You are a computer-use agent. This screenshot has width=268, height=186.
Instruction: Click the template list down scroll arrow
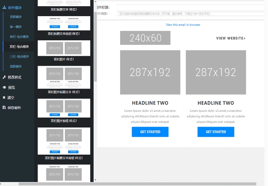tap(96, 180)
